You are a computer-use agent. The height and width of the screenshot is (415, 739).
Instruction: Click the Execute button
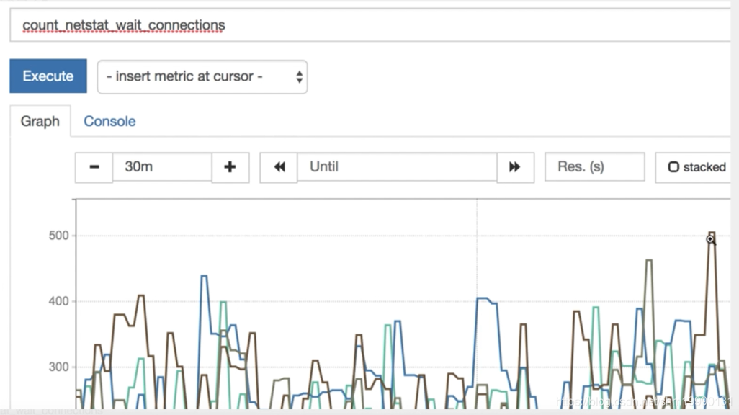click(48, 76)
